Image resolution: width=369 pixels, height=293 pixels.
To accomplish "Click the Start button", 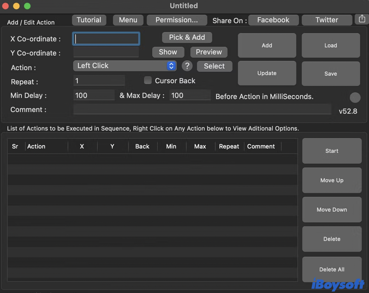I will [332, 151].
